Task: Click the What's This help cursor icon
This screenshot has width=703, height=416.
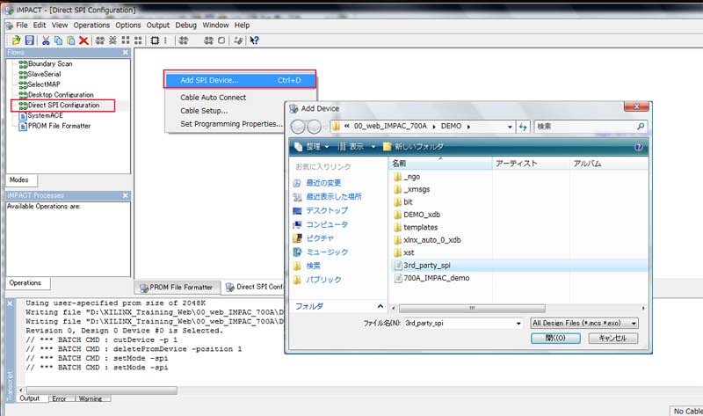Action: coord(254,40)
